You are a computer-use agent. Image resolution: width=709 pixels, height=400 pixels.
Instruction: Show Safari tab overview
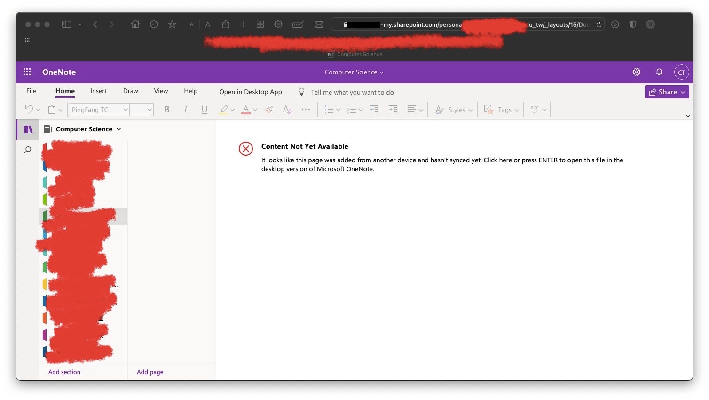click(260, 24)
